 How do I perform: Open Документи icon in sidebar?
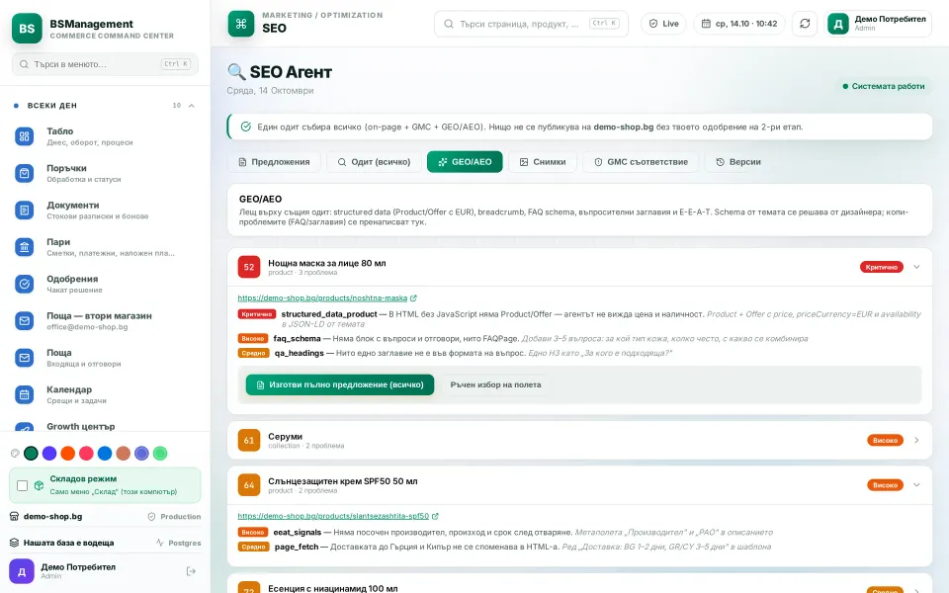click(24, 211)
